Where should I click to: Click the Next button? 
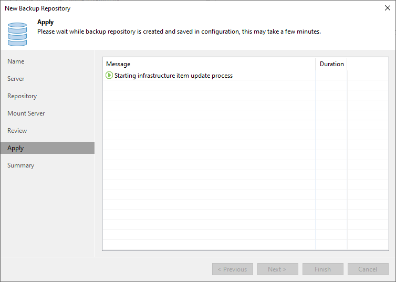278,269
